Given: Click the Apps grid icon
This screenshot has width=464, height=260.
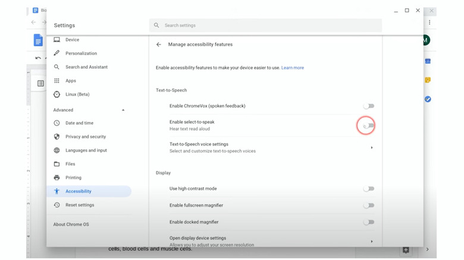Looking at the screenshot, I should [x=57, y=81].
